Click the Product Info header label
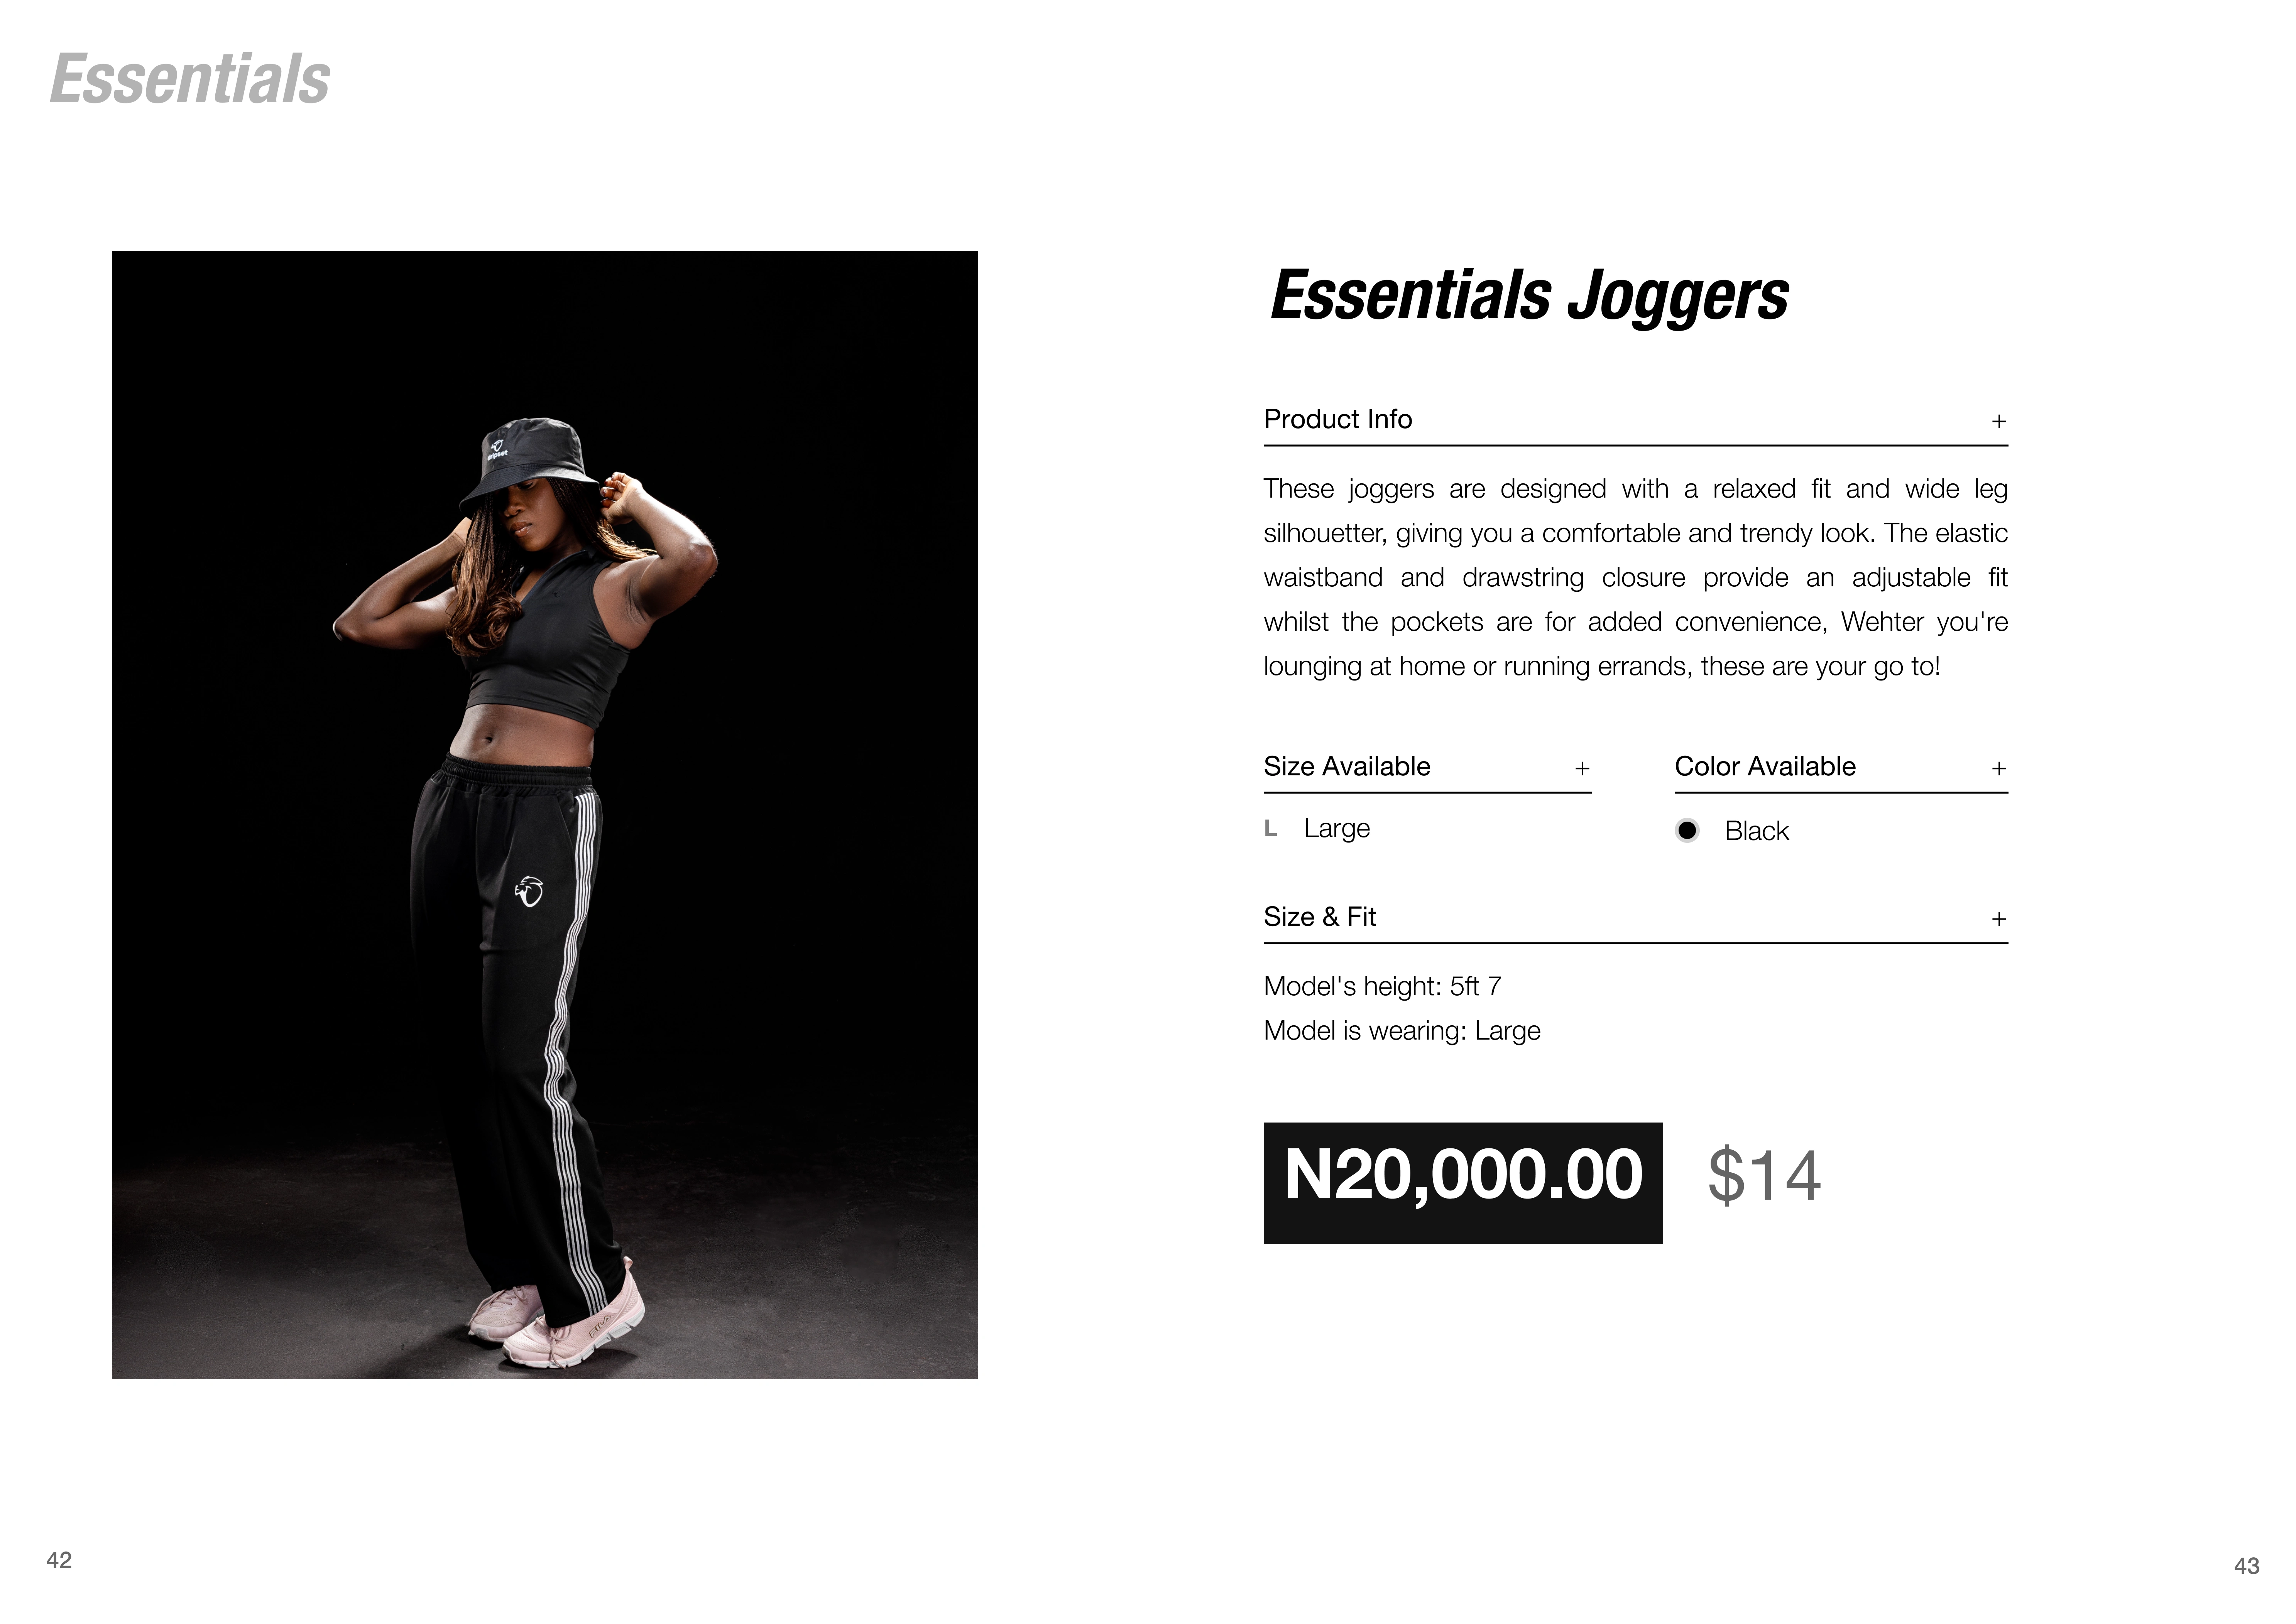This screenshot has height=1624, width=2296. click(1337, 419)
